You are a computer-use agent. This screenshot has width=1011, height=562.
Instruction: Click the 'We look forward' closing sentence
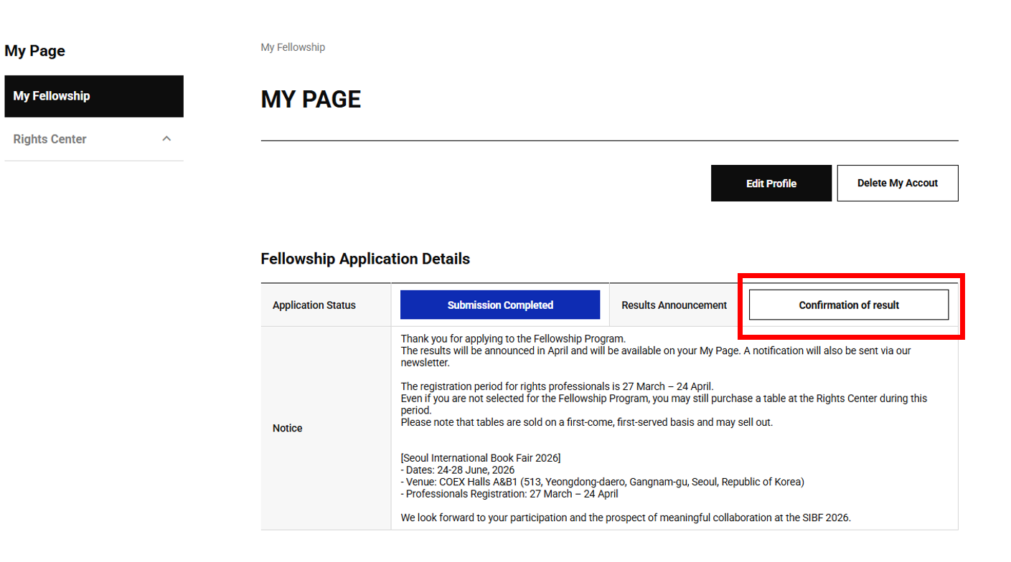pos(625,518)
